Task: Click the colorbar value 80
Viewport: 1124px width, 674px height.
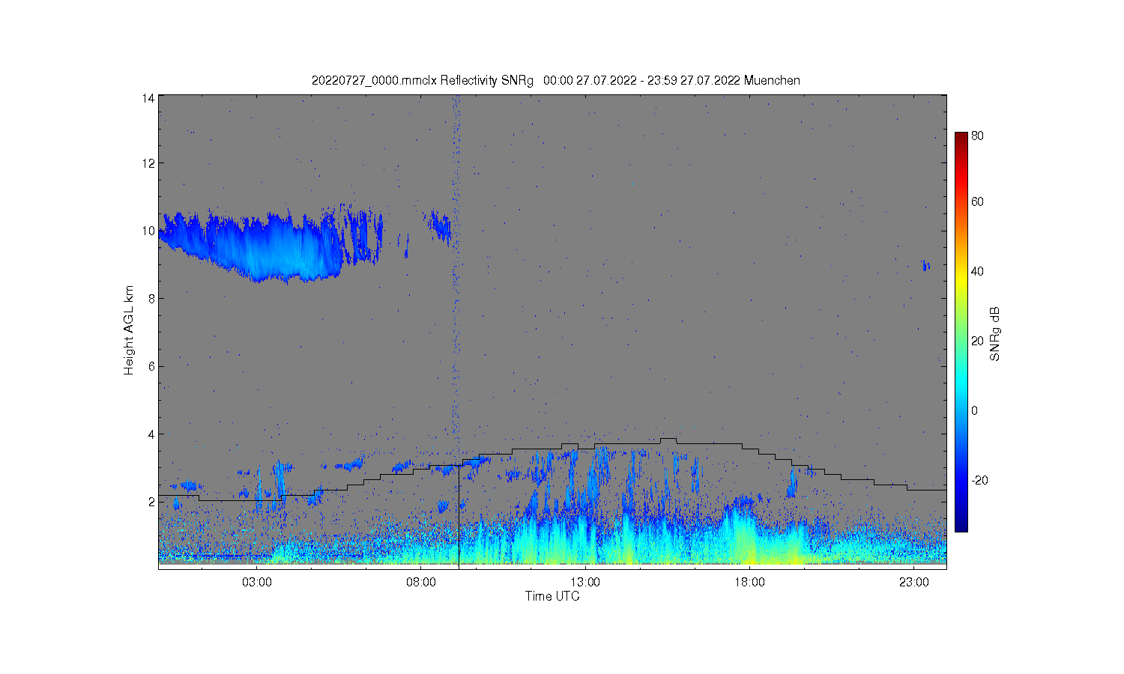Action: 978,136
